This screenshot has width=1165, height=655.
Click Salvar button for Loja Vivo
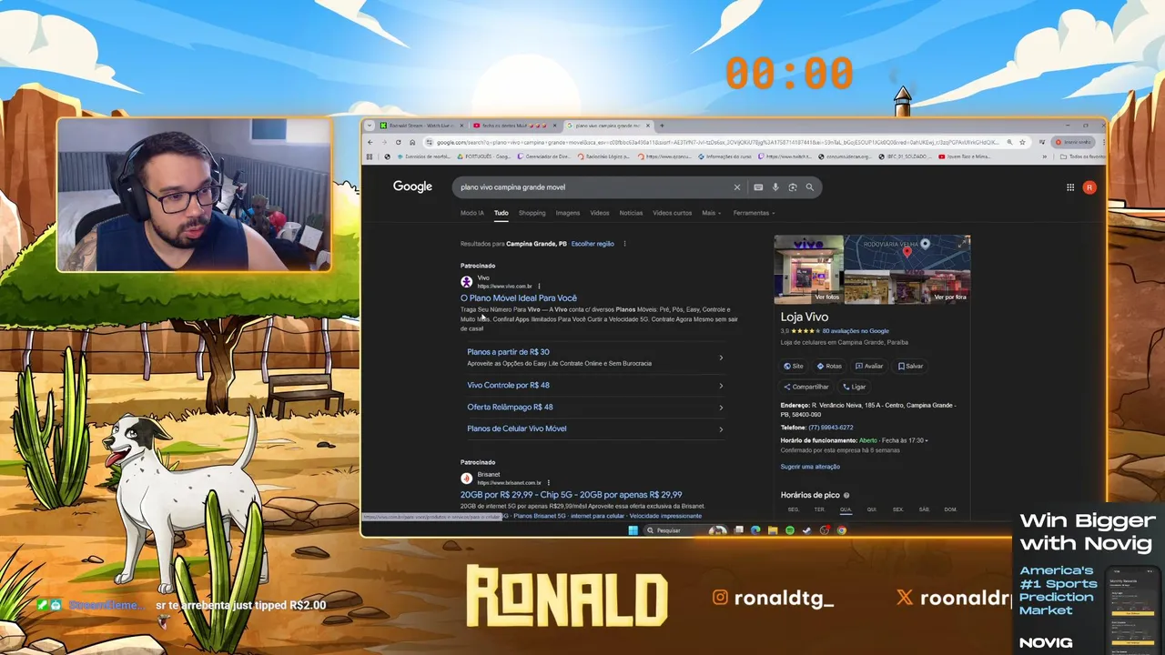[910, 366]
